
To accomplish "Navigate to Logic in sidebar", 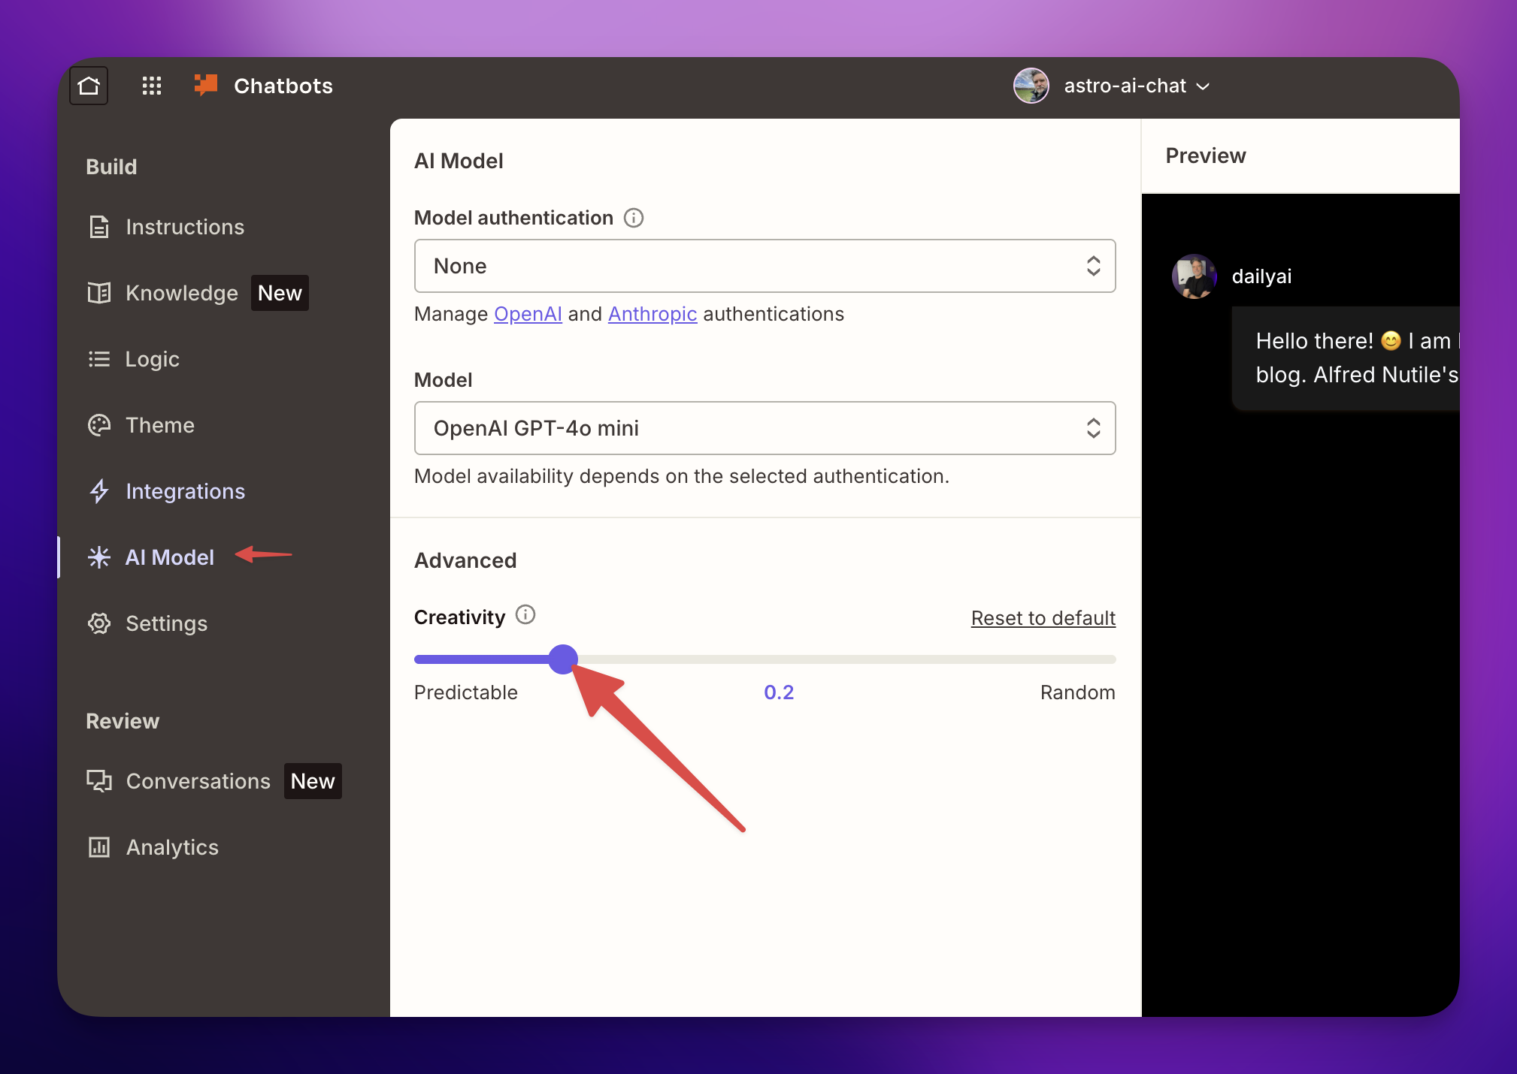I will point(153,359).
